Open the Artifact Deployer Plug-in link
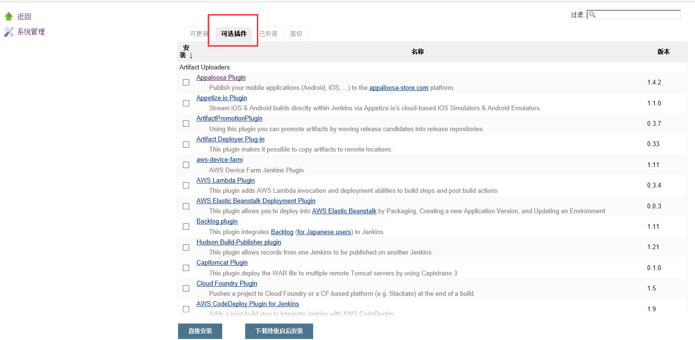Image resolution: width=695 pixels, height=340 pixels. coord(231,139)
